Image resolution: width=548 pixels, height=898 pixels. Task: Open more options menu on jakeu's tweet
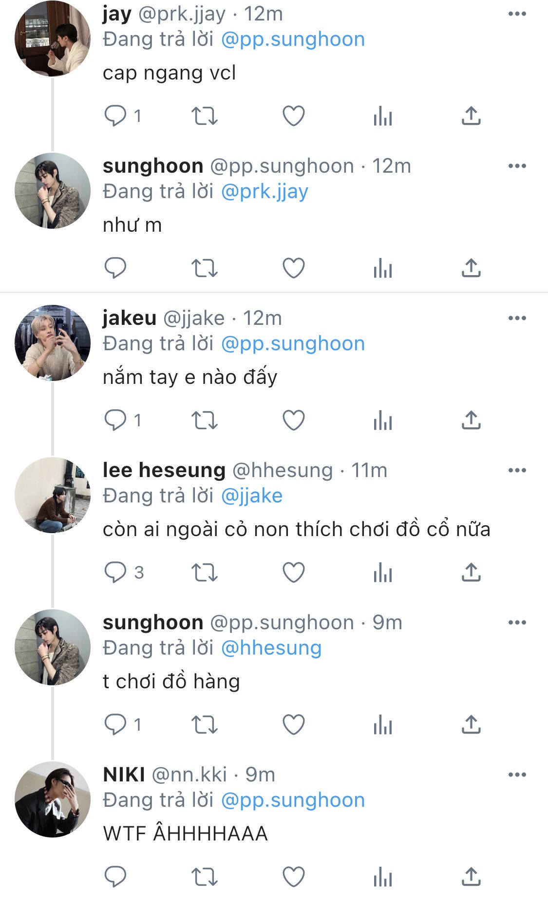(517, 318)
